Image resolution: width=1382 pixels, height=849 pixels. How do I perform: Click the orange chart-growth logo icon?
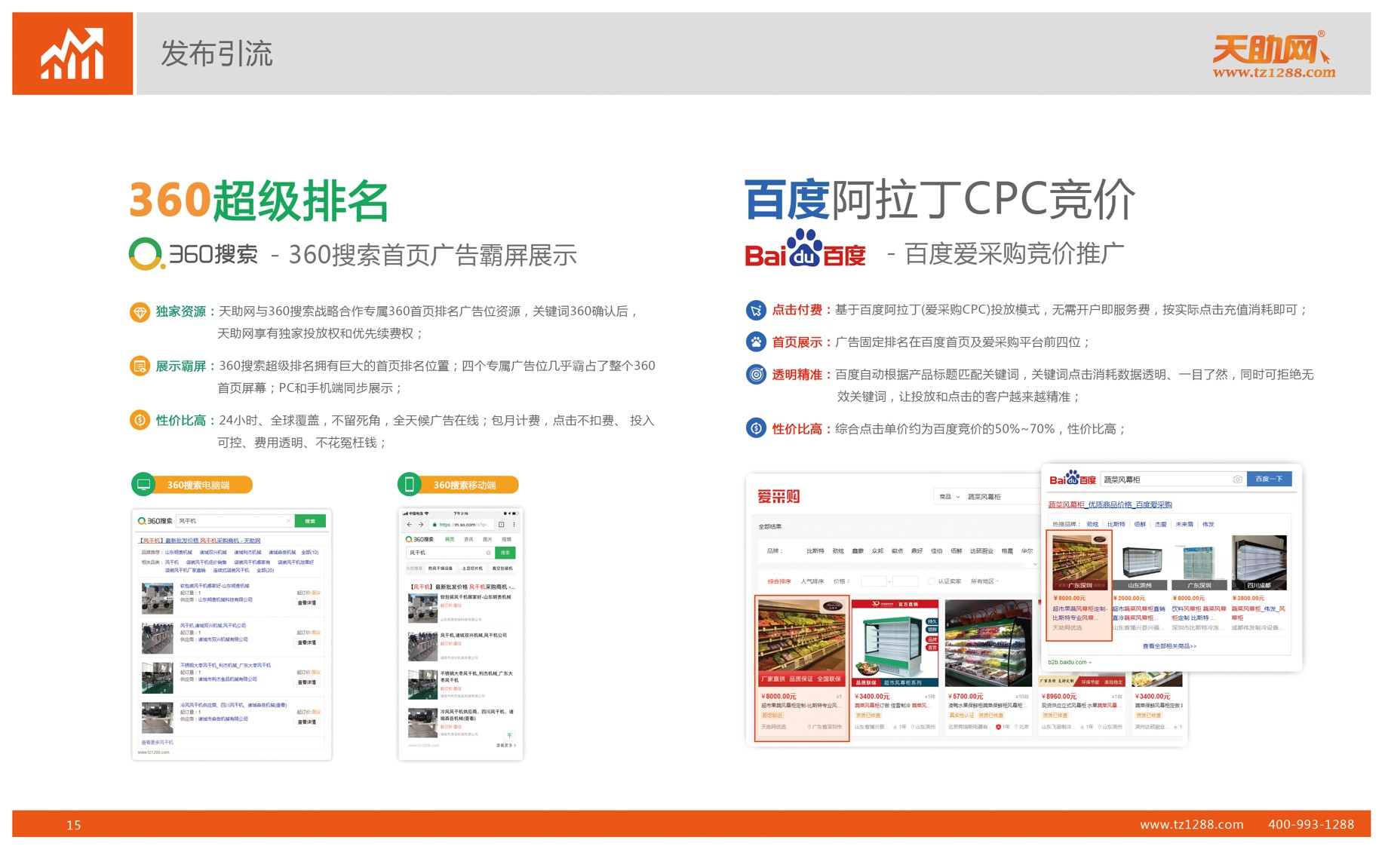(72, 54)
